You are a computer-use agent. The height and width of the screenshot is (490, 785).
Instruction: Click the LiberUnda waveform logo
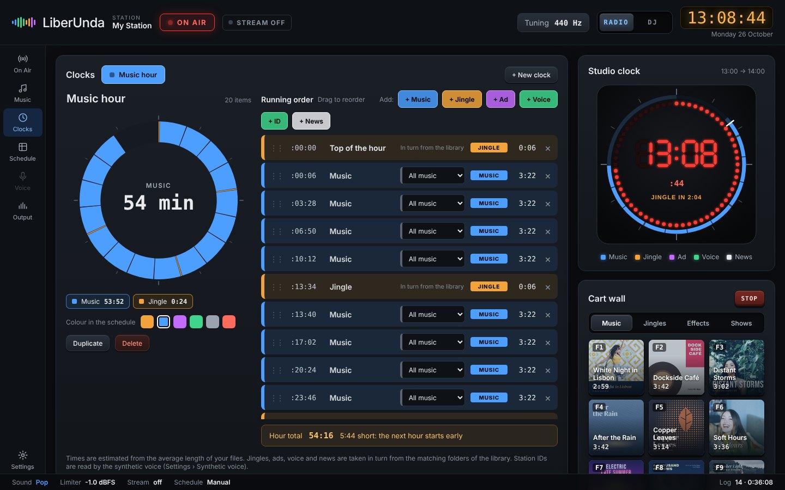23,22
